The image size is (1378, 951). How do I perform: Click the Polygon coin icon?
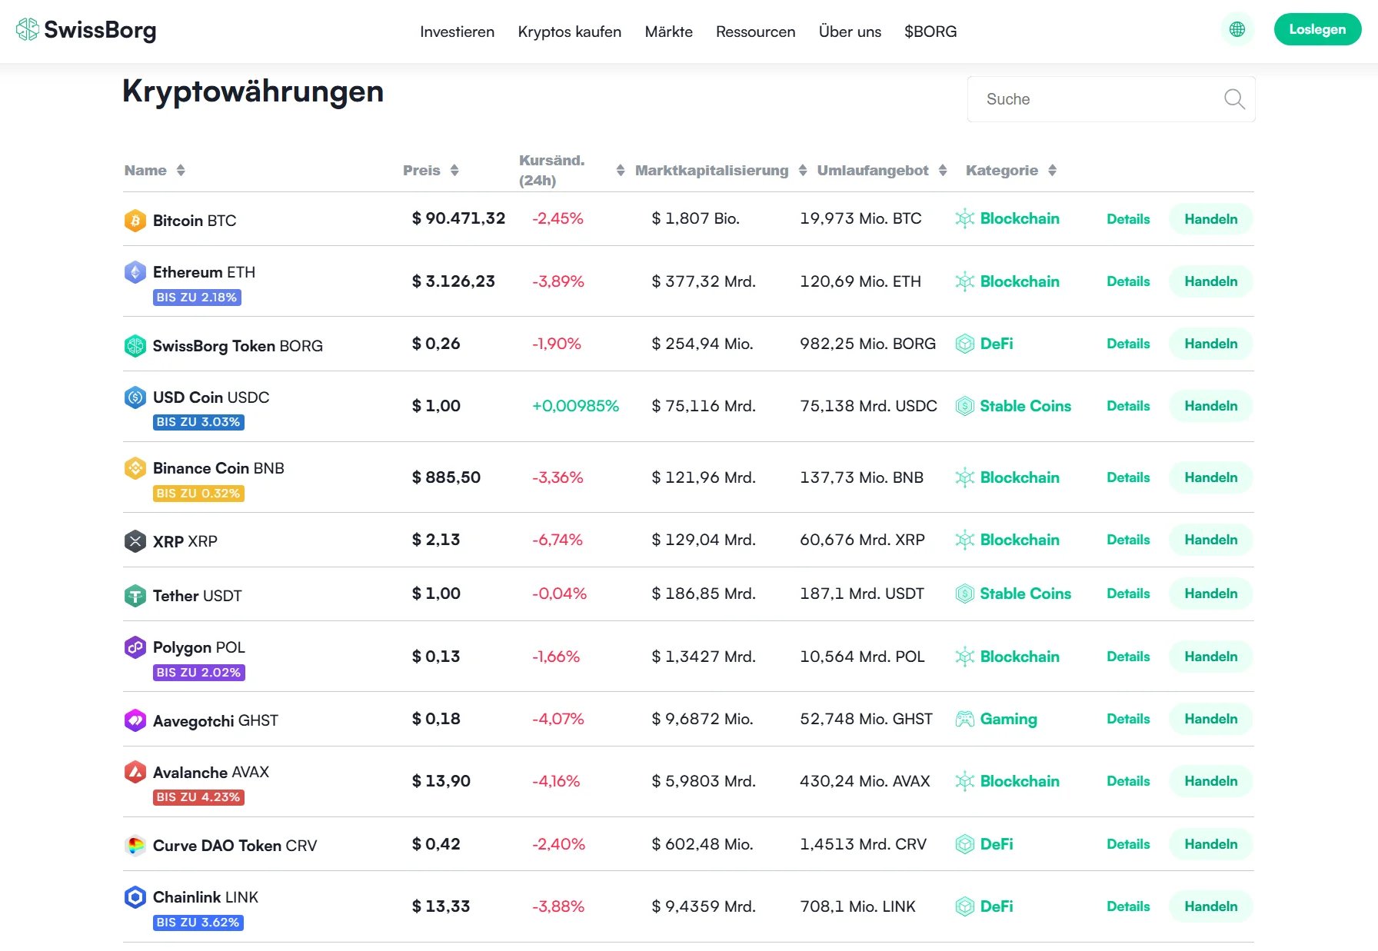pyautogui.click(x=135, y=647)
